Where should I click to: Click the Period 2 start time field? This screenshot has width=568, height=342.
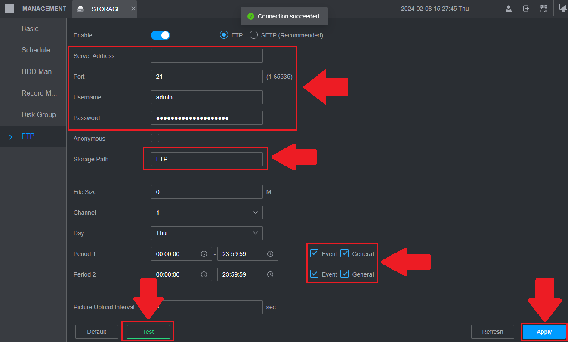point(182,274)
